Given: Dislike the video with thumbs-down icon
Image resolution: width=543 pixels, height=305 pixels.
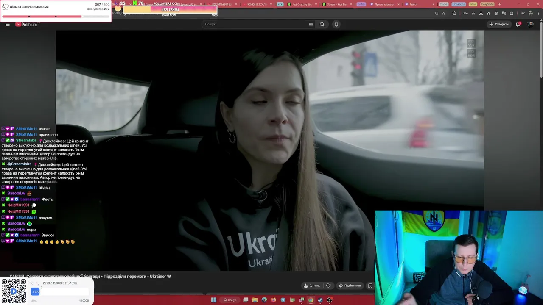Looking at the screenshot, I should [328, 286].
